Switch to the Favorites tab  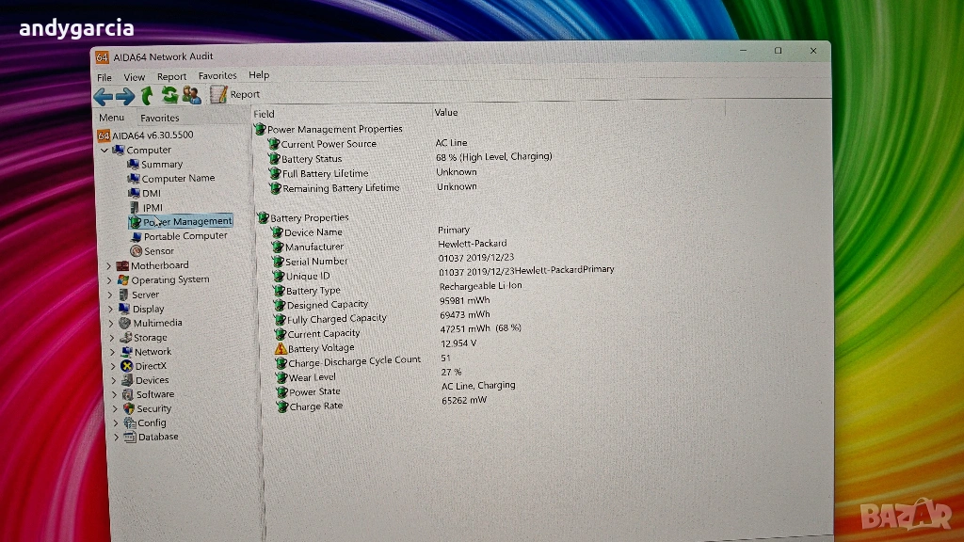tap(160, 119)
